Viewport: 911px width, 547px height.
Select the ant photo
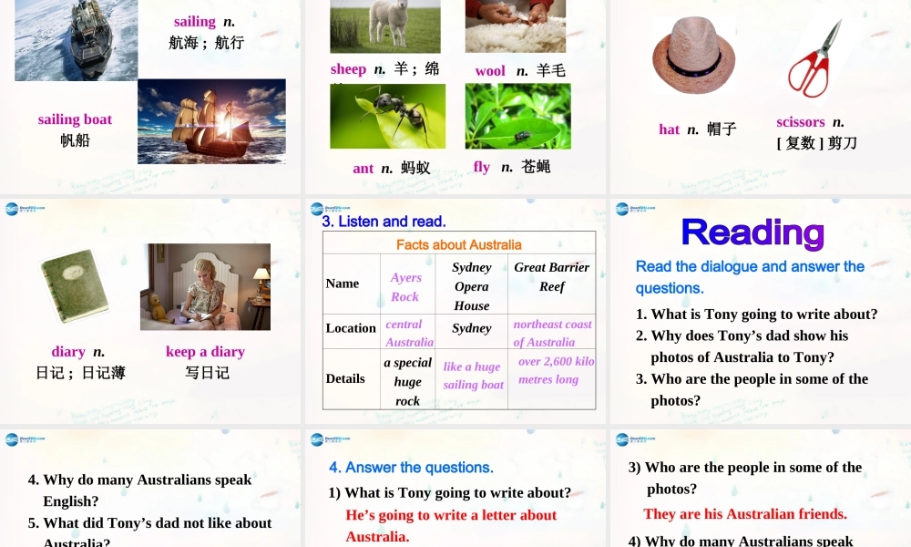click(x=386, y=114)
